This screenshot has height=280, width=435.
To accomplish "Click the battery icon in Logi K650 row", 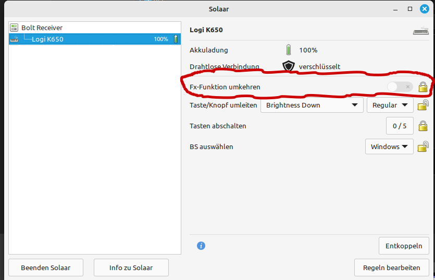I will pos(176,39).
